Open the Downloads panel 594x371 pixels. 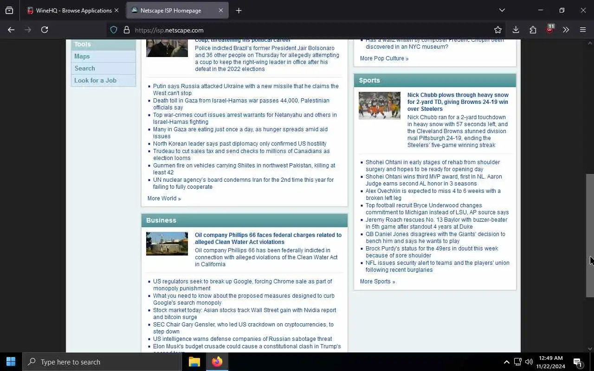(x=516, y=30)
